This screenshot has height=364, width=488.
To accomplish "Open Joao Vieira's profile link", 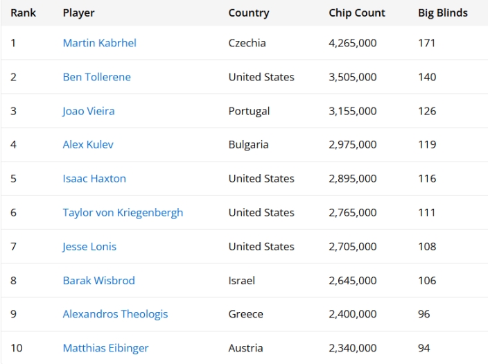I will [89, 111].
